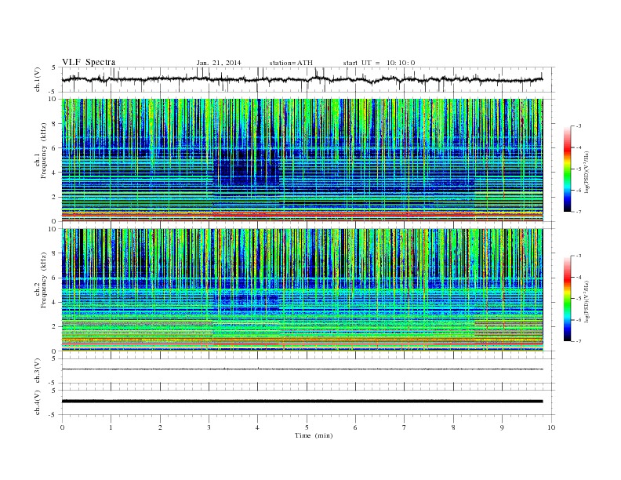Click the "7" tick label on Time axis
This screenshot has width=621, height=480.
coord(405,427)
